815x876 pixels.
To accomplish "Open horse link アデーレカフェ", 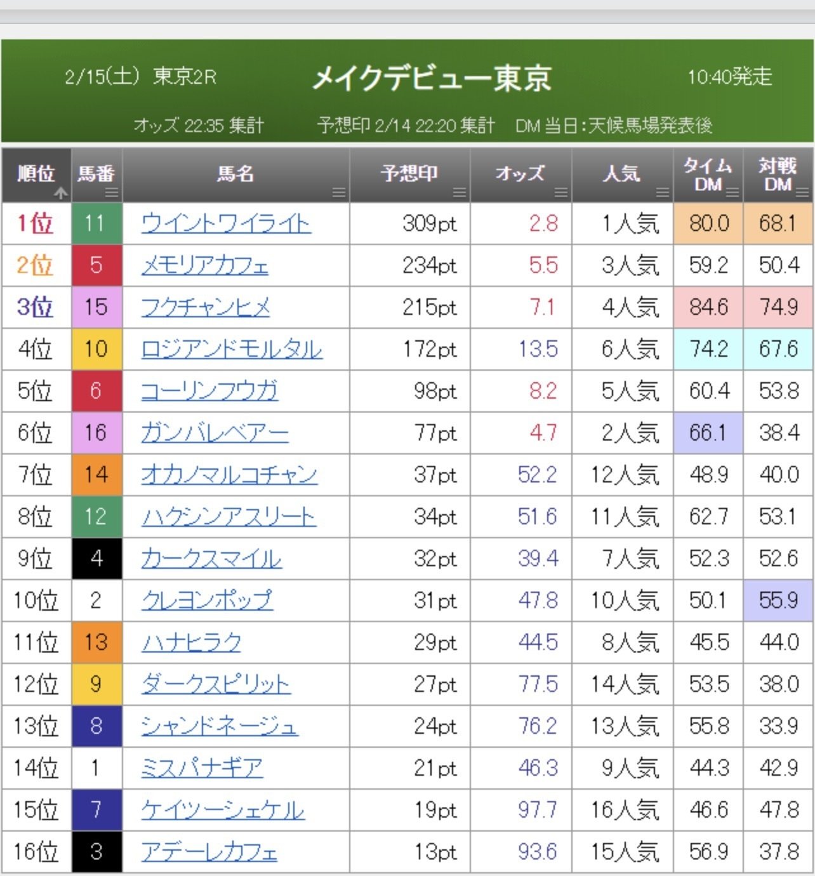I will [x=209, y=852].
